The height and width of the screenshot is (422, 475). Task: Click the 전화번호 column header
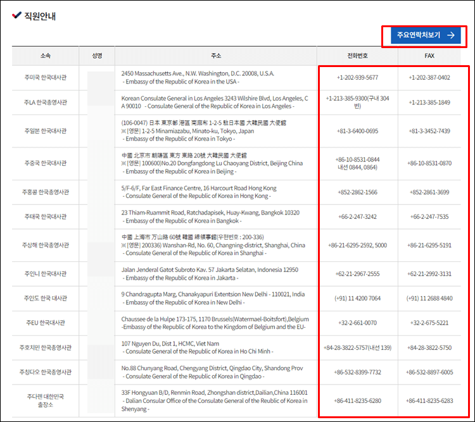point(357,56)
